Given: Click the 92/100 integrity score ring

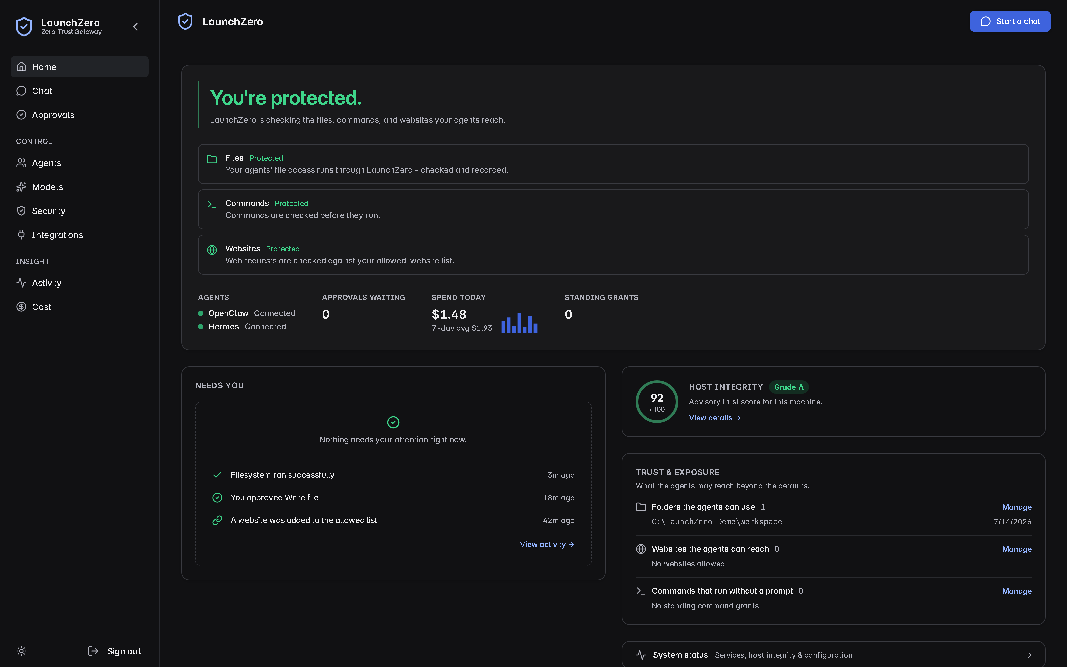Looking at the screenshot, I should (x=657, y=402).
